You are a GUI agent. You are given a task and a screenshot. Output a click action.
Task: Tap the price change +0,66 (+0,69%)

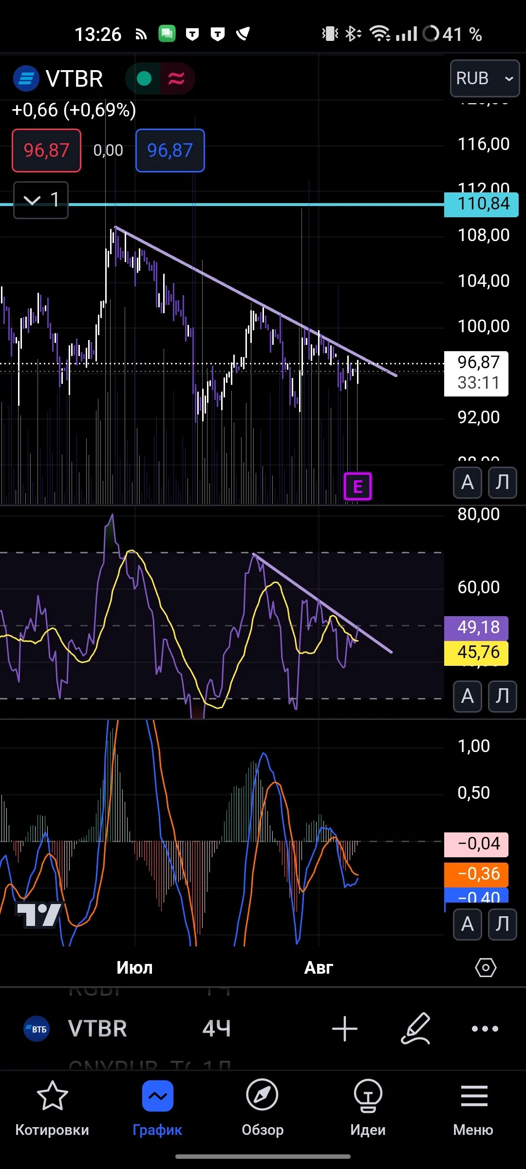pos(74,110)
